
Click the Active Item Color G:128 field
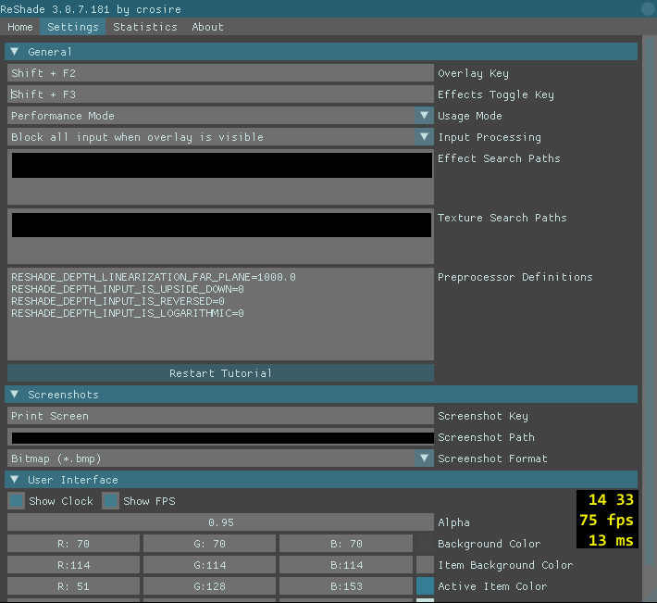tap(209, 586)
